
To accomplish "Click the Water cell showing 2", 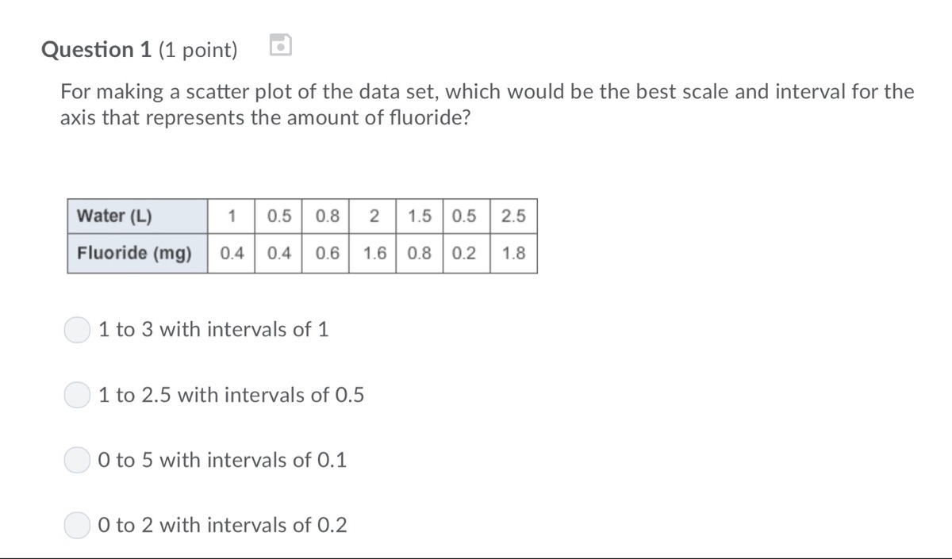I will tap(374, 216).
